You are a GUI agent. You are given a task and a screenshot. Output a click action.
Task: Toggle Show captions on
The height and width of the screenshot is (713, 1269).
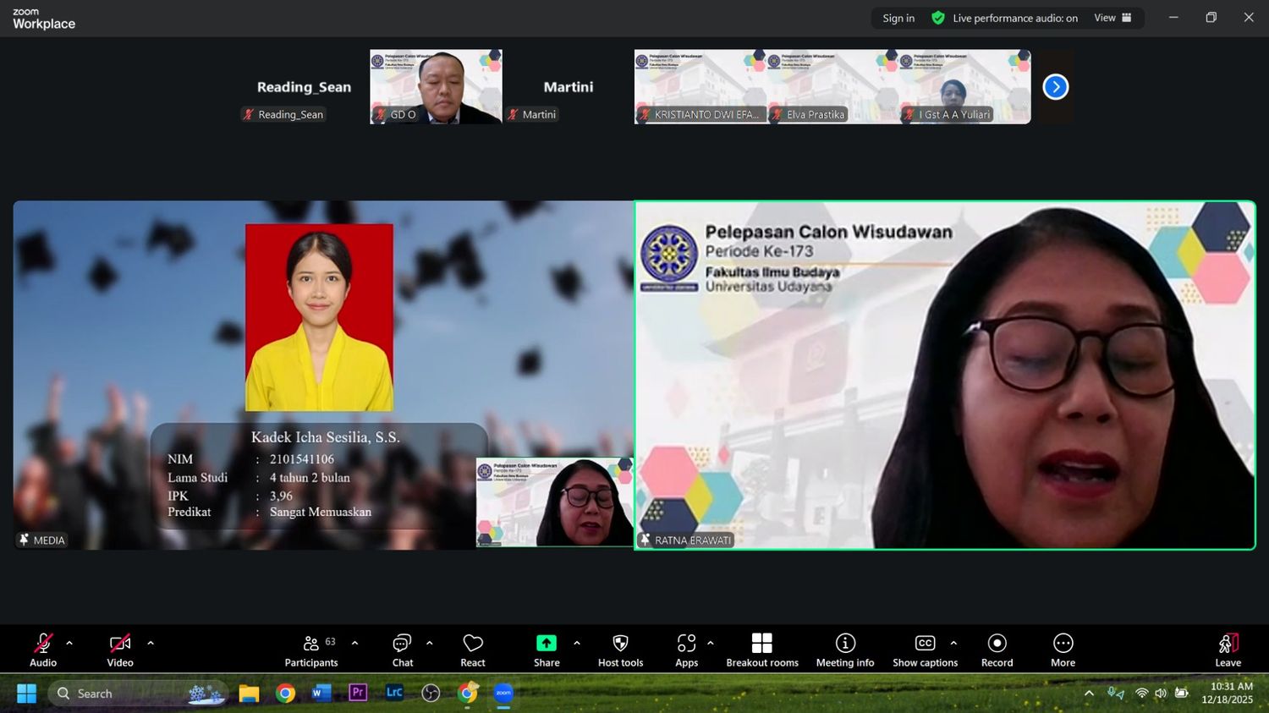tap(925, 650)
